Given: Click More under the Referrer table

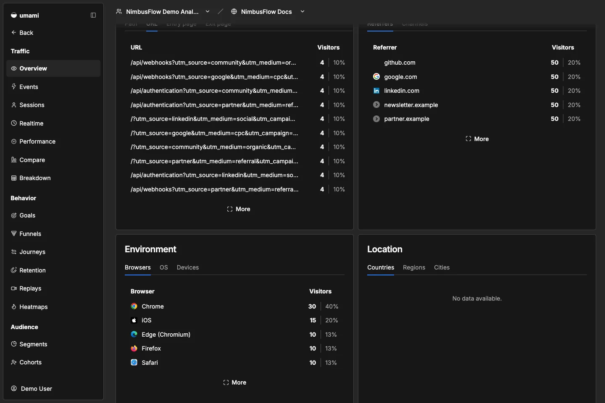Looking at the screenshot, I should pos(477,139).
